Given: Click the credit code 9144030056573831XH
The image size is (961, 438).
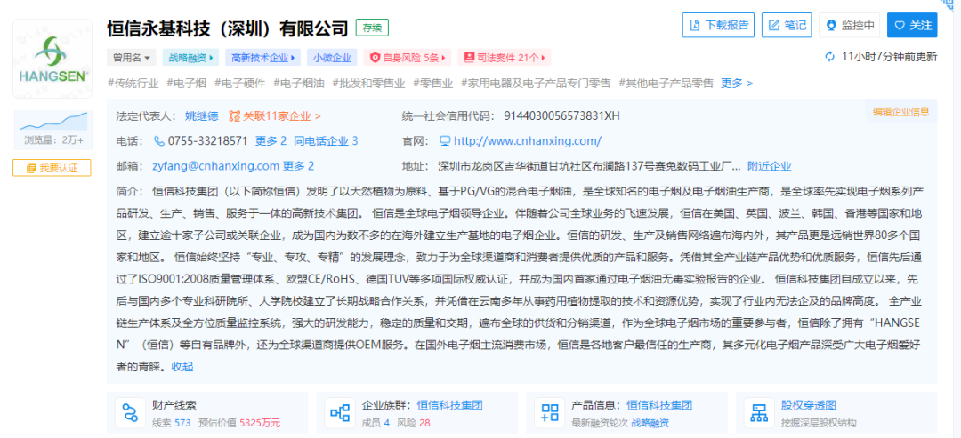Looking at the screenshot, I should [x=562, y=115].
